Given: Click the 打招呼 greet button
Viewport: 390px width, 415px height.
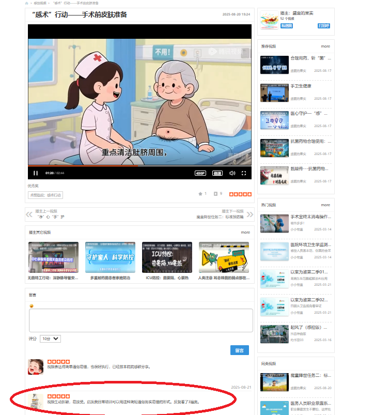Looking at the screenshot, I should (323, 25).
